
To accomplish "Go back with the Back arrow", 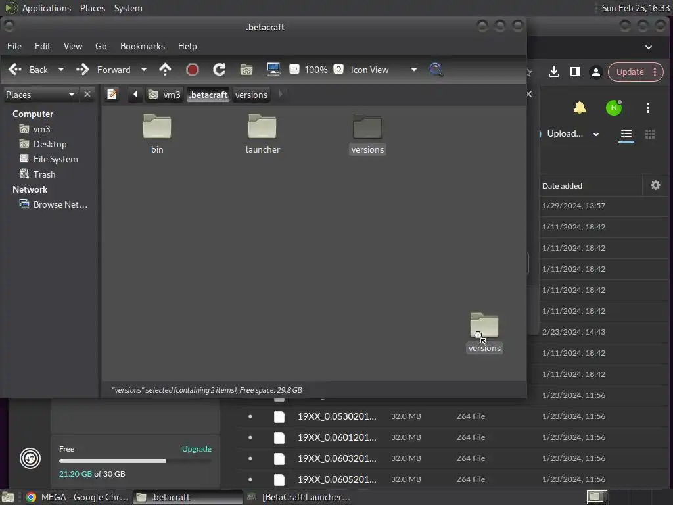I will click(28, 70).
